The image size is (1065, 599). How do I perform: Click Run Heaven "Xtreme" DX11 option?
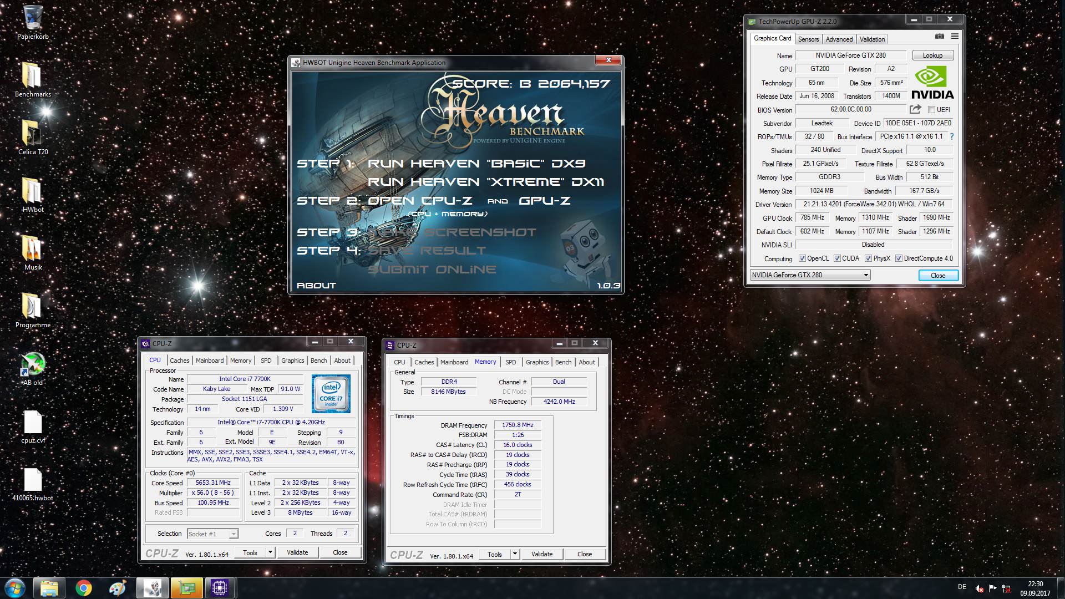[x=485, y=182]
